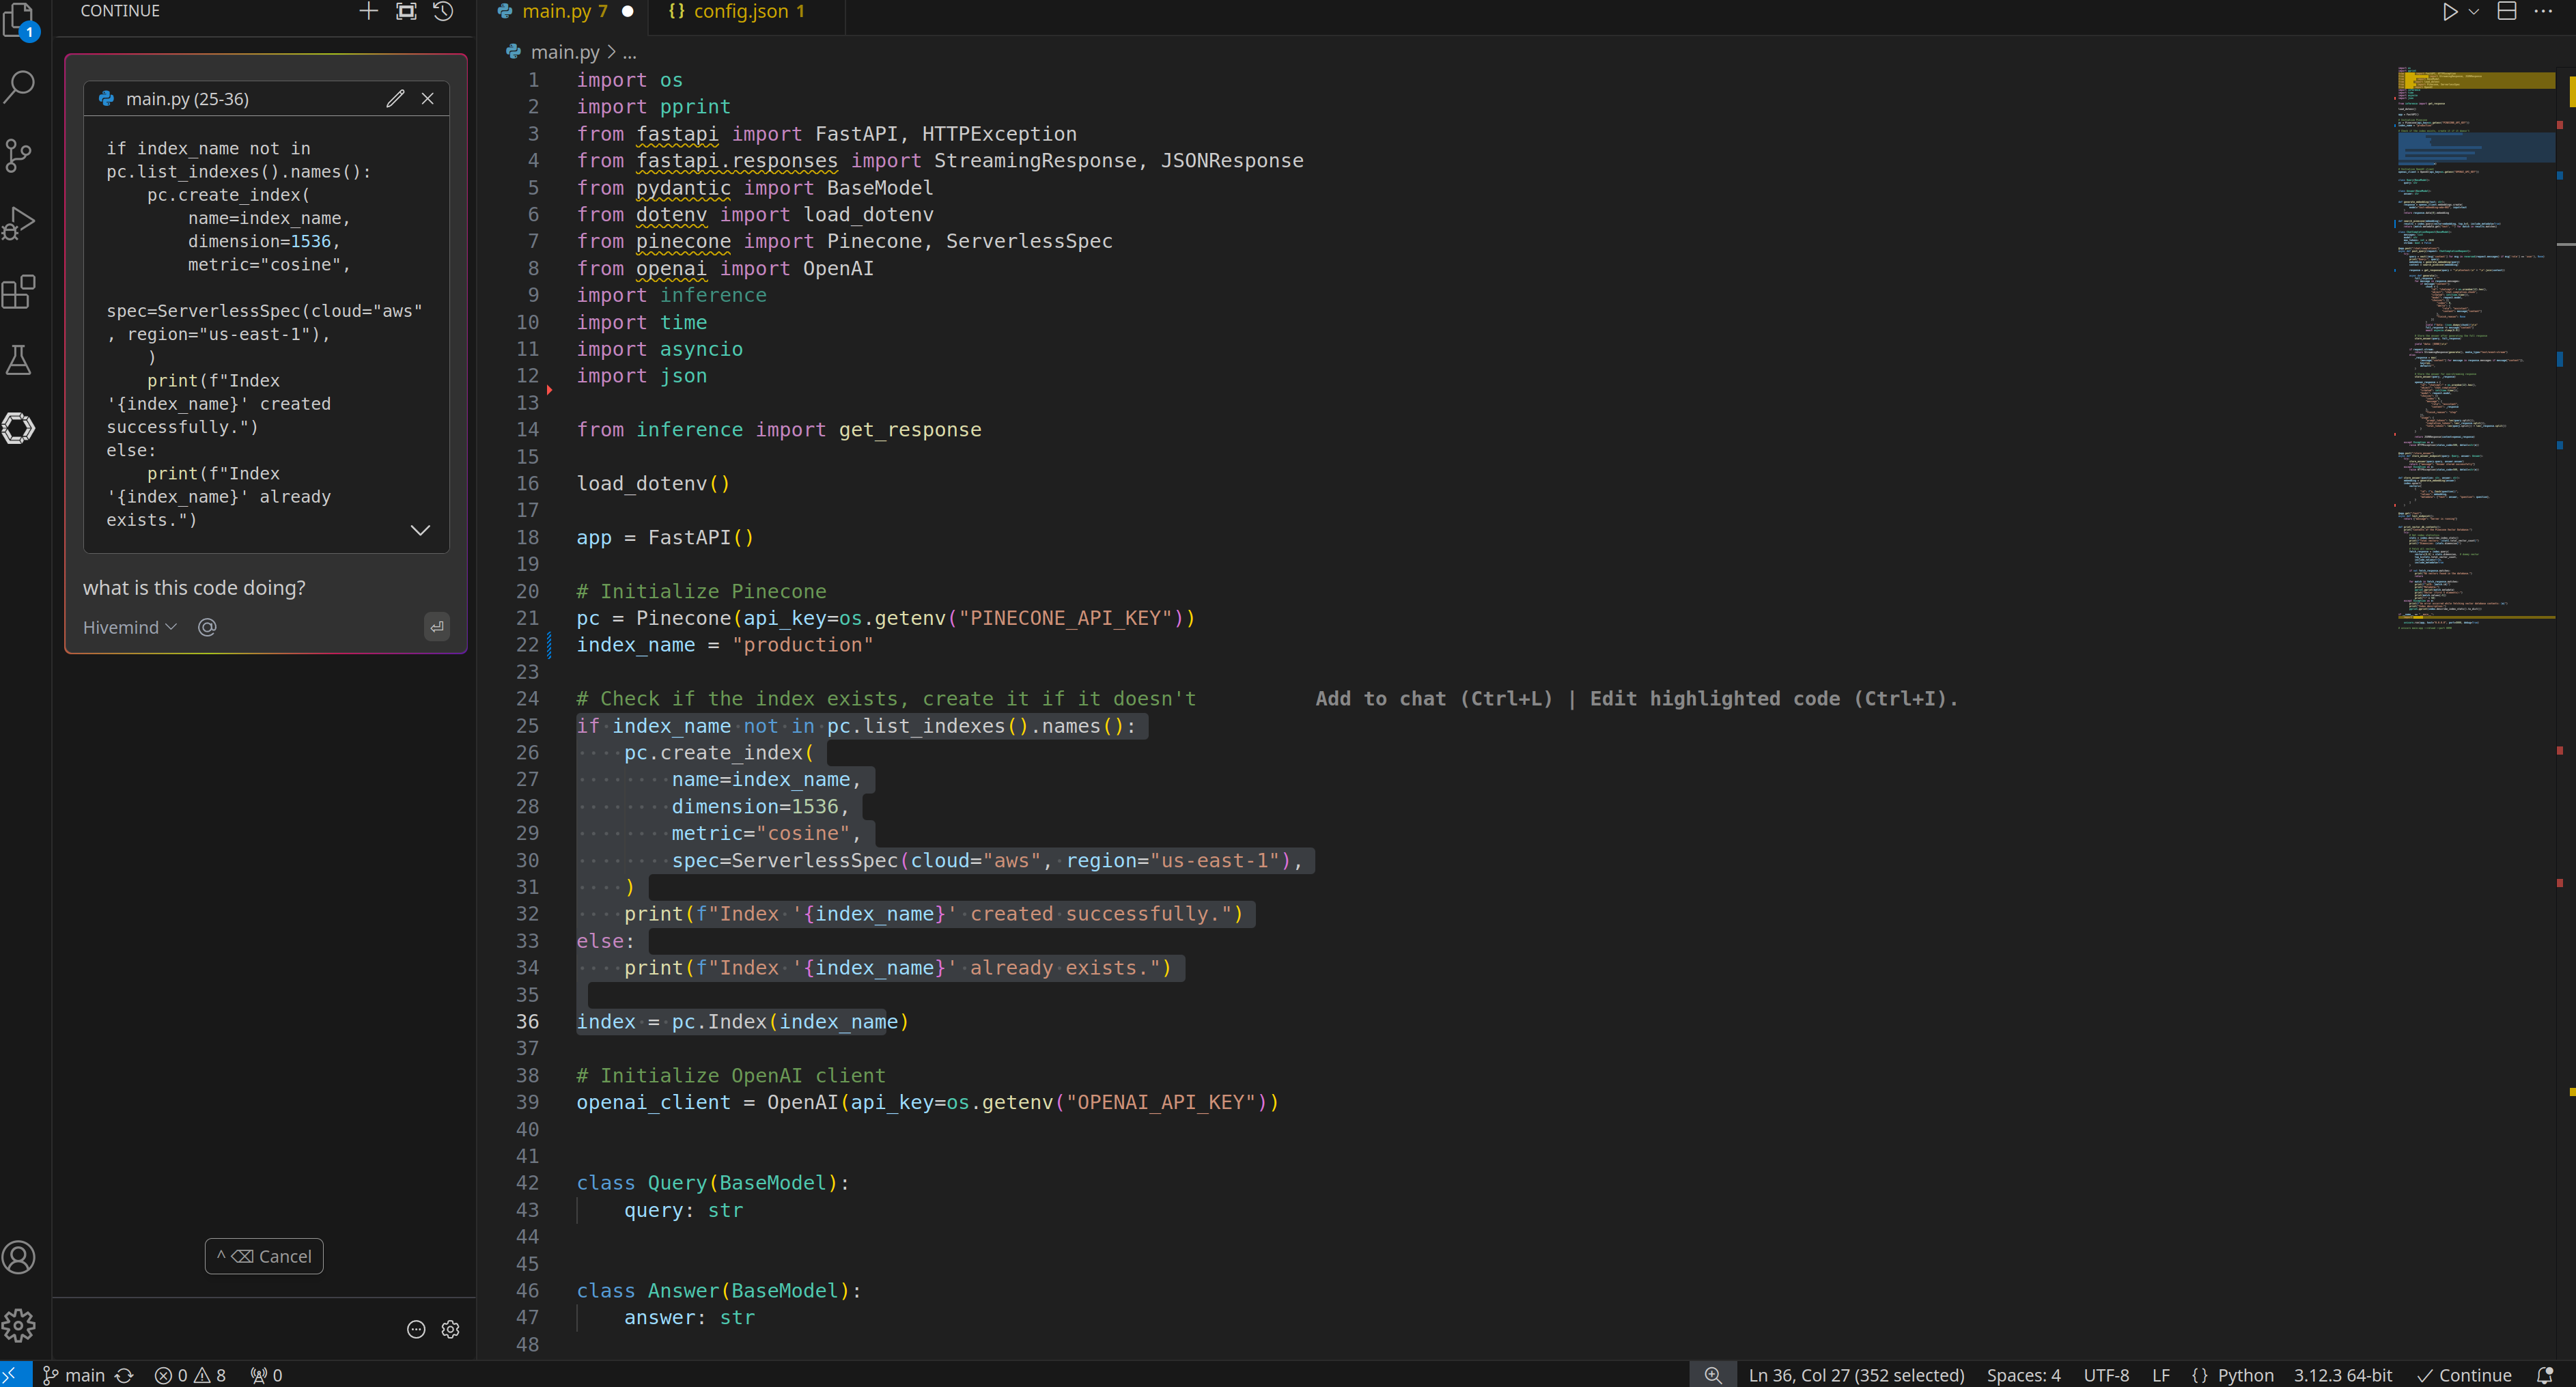Viewport: 2576px width, 1387px height.
Task: Remove the main.py (25-36) context snippet
Action: coord(428,98)
